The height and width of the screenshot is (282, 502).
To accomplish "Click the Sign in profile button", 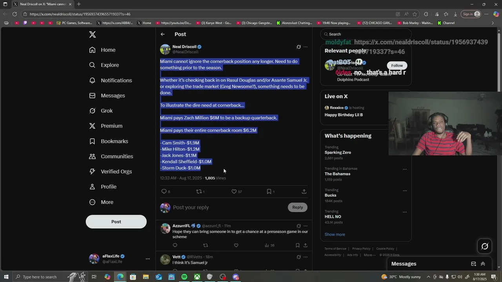I will [x=471, y=14].
